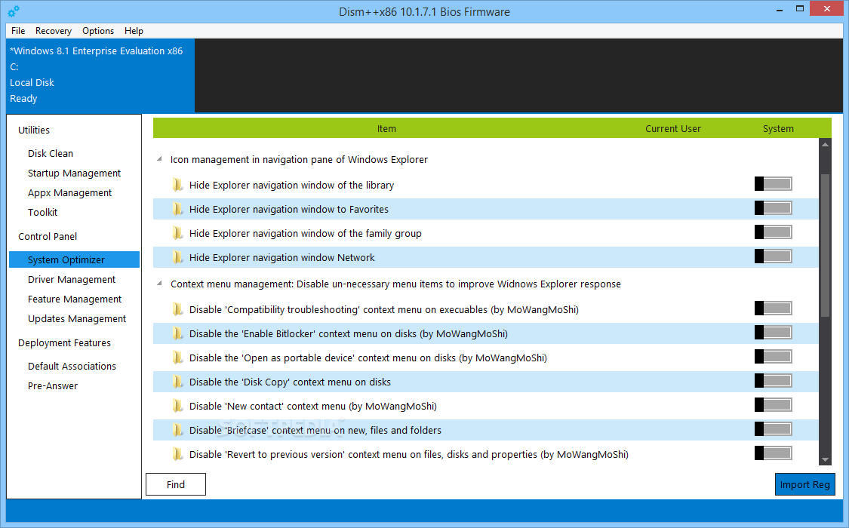The width and height of the screenshot is (849, 528).
Task: Click folder icon beside 'Enable Bitlocker' item
Action: pos(177,333)
